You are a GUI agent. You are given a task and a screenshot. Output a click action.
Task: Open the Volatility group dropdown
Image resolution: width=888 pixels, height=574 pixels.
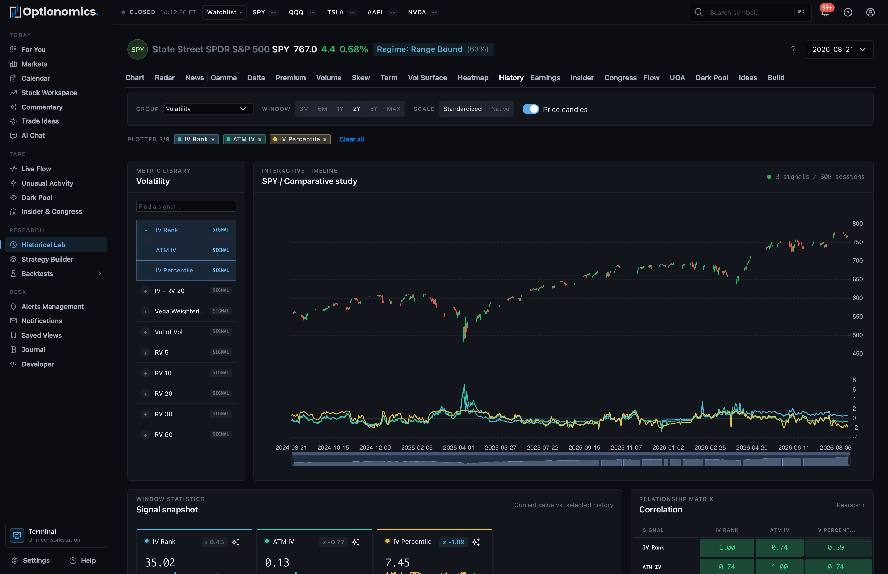[208, 109]
